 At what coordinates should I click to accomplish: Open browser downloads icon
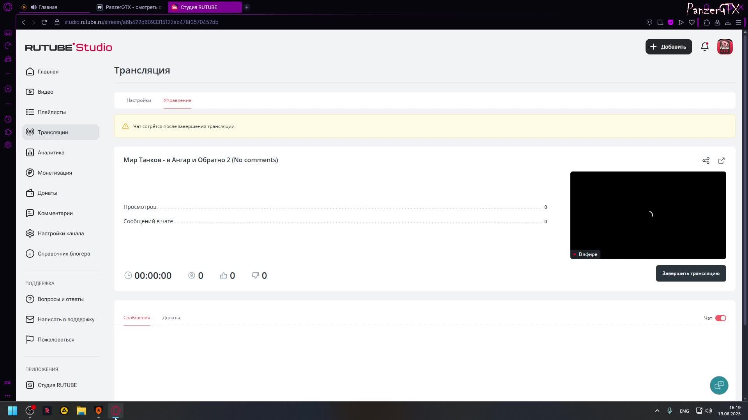727,22
